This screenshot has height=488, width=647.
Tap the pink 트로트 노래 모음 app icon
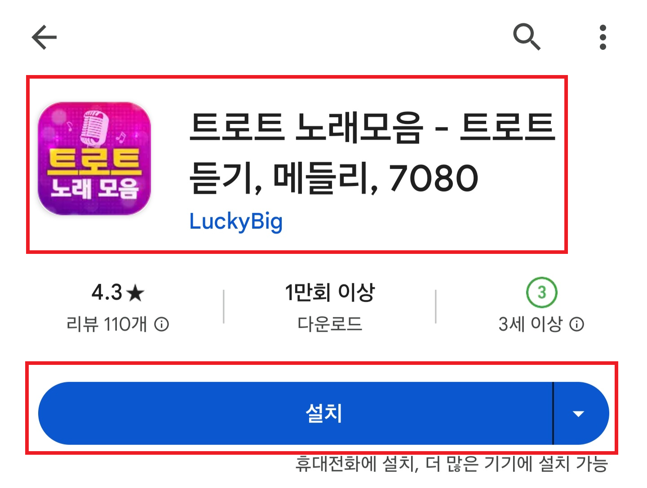point(94,159)
